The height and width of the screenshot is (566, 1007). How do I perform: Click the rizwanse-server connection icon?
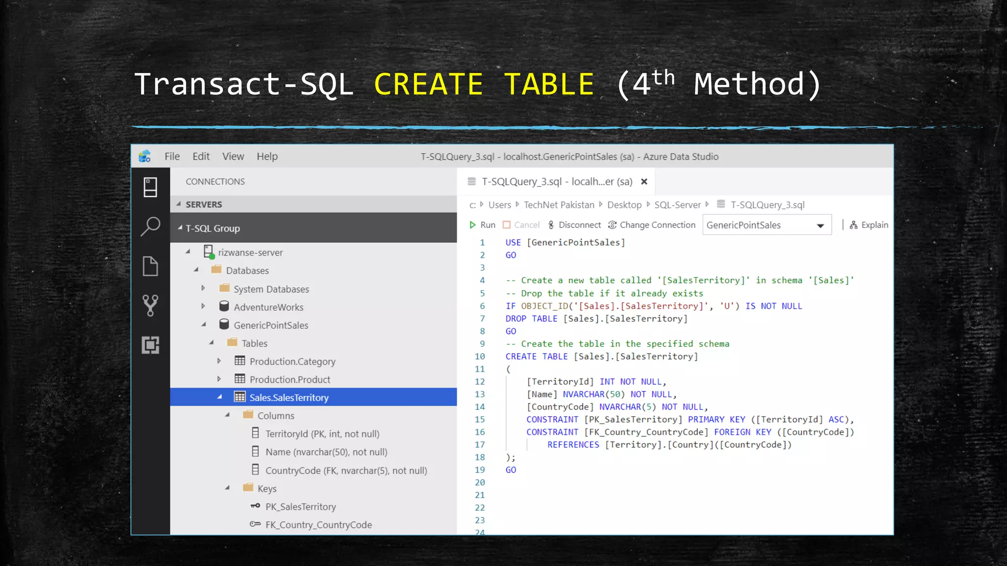(209, 252)
